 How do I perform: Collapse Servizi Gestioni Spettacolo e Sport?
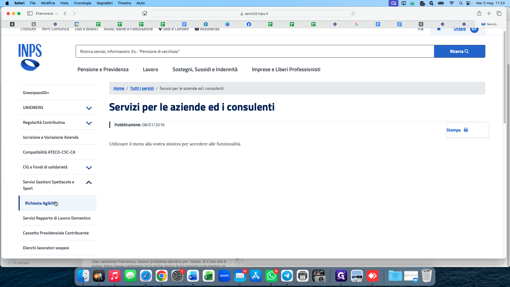point(89,183)
